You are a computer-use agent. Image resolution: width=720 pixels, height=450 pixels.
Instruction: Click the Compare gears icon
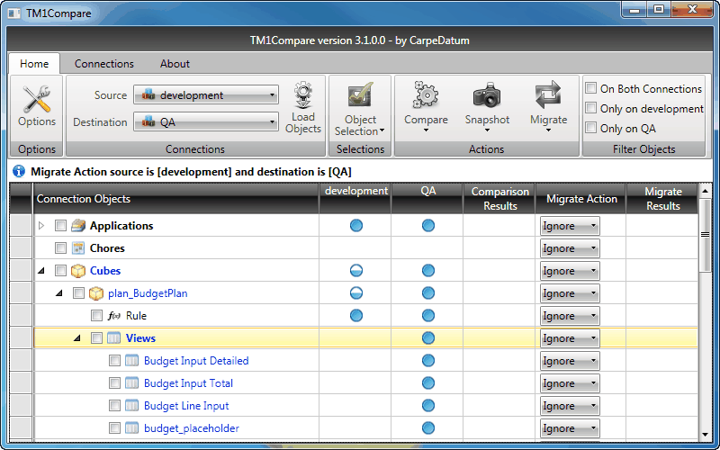click(426, 95)
